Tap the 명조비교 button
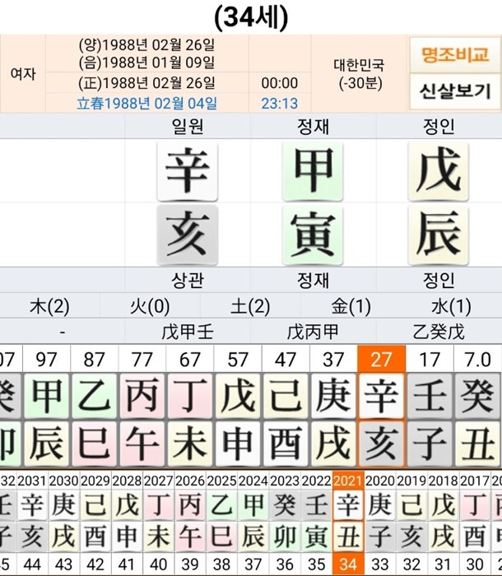Viewport: 502px width, 576px height. click(454, 55)
